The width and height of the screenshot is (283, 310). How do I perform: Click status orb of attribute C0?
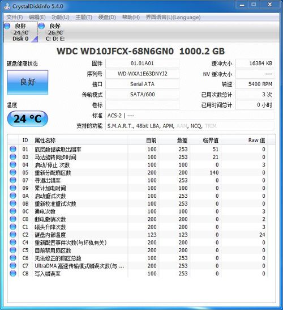click(x=13, y=219)
